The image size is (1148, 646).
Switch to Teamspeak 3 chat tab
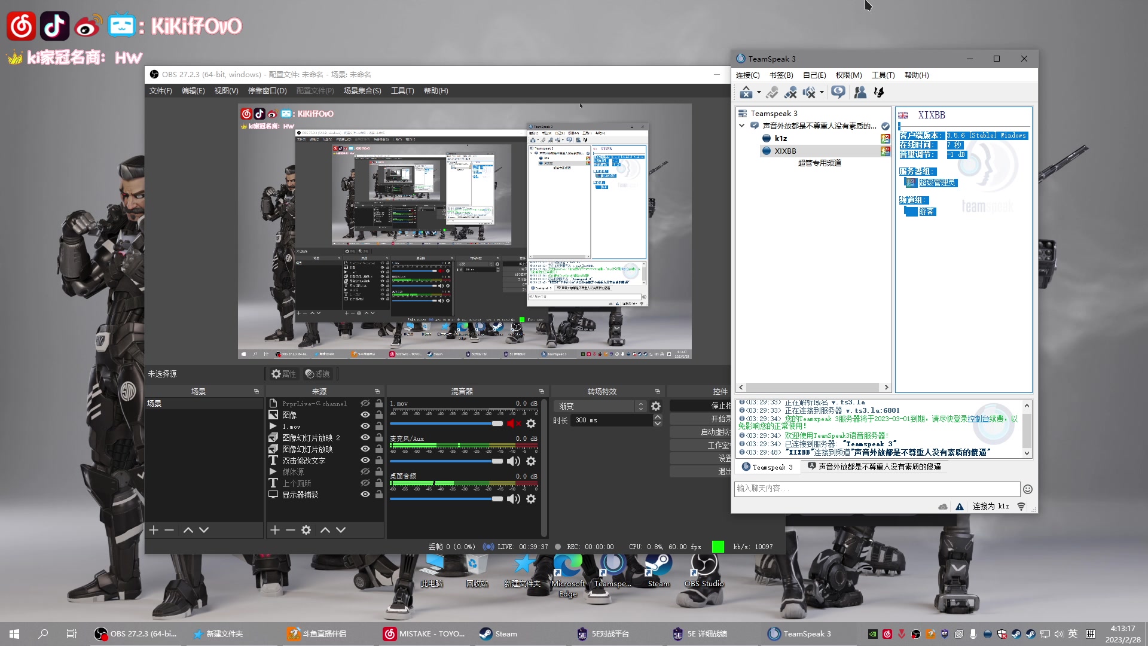coord(767,467)
